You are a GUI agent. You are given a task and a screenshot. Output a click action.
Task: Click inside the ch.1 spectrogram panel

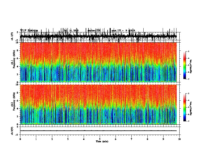pos(98,62)
